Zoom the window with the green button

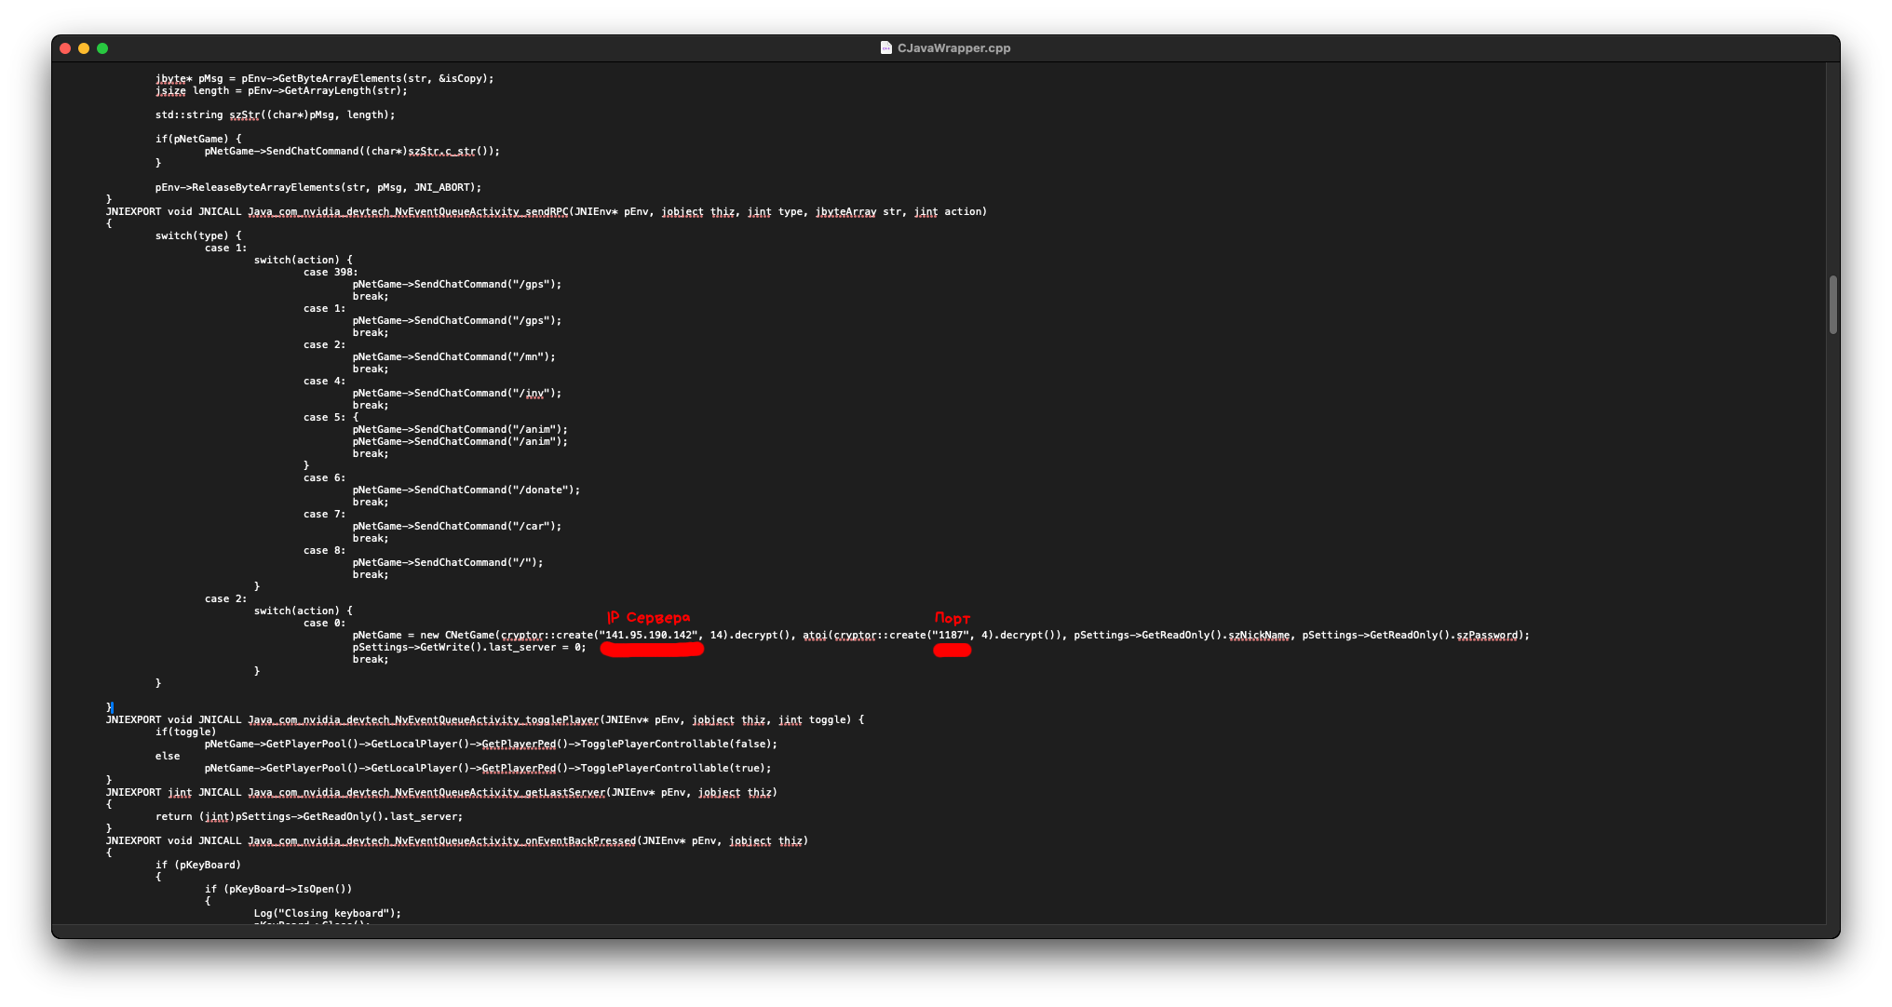pyautogui.click(x=102, y=48)
